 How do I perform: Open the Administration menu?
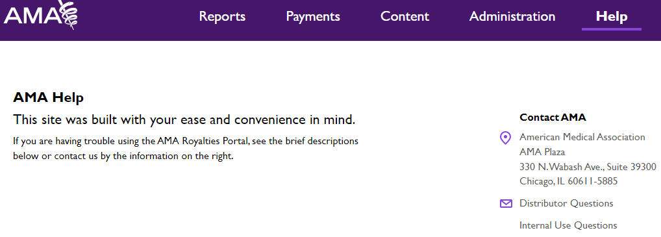[512, 16]
